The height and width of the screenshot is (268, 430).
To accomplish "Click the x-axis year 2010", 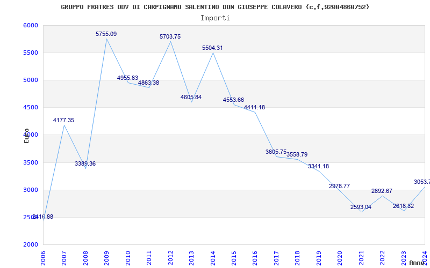I will click(128, 258).
